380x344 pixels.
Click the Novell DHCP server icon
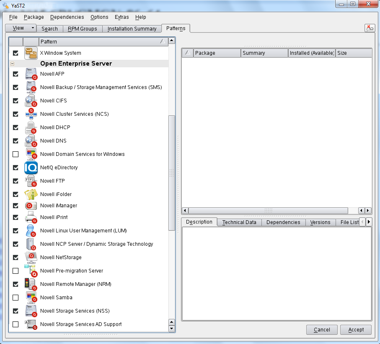[x=31, y=127]
